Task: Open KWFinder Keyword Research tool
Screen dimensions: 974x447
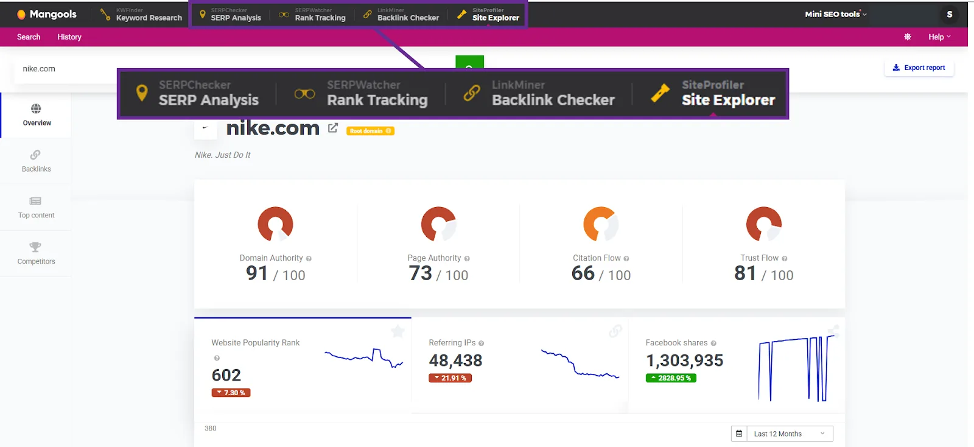Action: click(141, 14)
